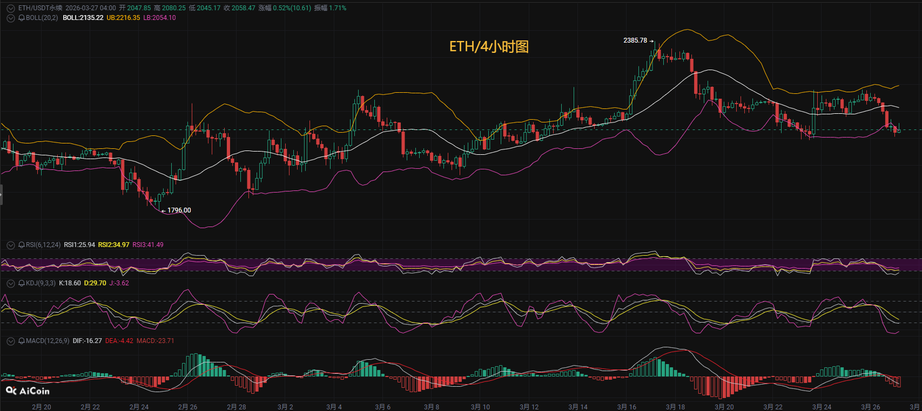The height and width of the screenshot is (411, 922).
Task: Collapse the RSI panel using its chevron
Action: coord(11,245)
